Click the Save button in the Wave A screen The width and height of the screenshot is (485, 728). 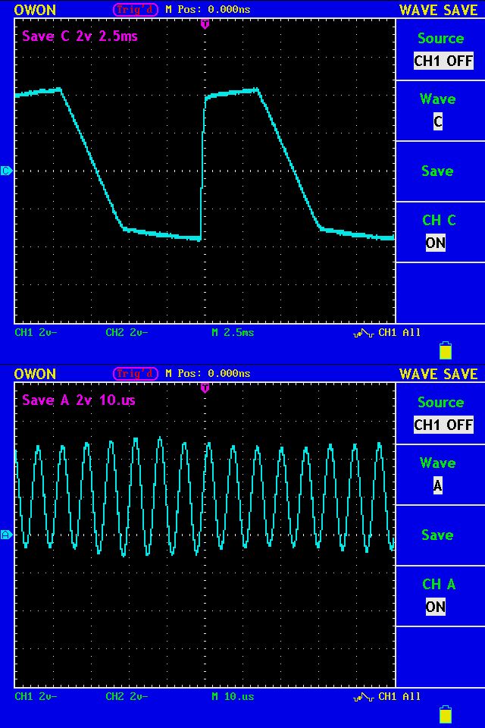[x=437, y=535]
